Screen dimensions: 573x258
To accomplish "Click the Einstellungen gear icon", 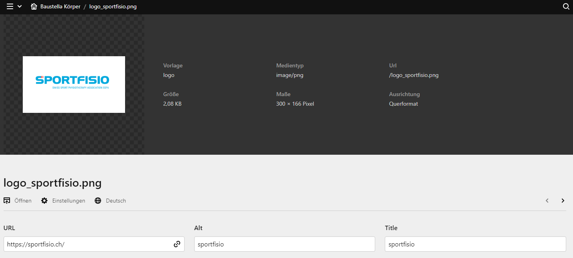I will tap(44, 201).
